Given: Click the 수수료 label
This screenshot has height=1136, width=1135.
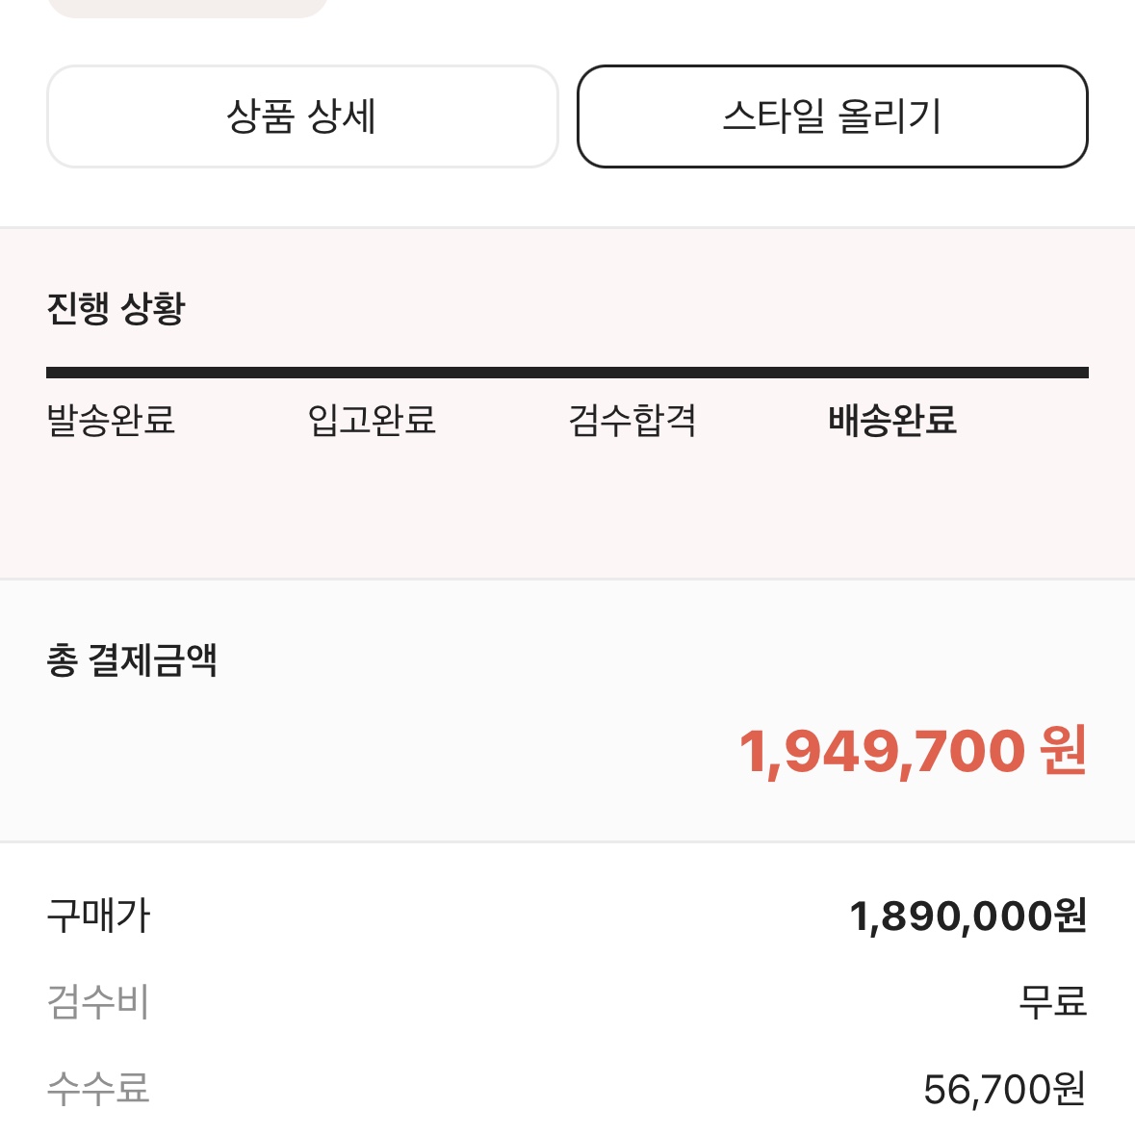Looking at the screenshot, I should (x=98, y=1088).
